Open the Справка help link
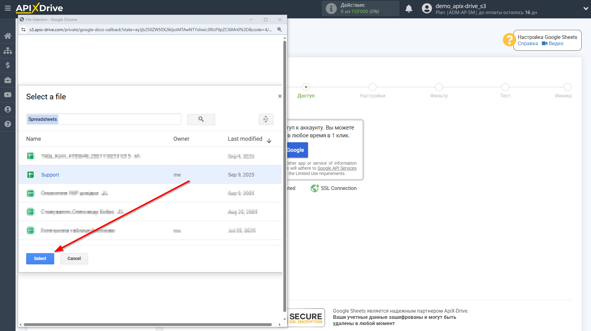 click(x=527, y=44)
